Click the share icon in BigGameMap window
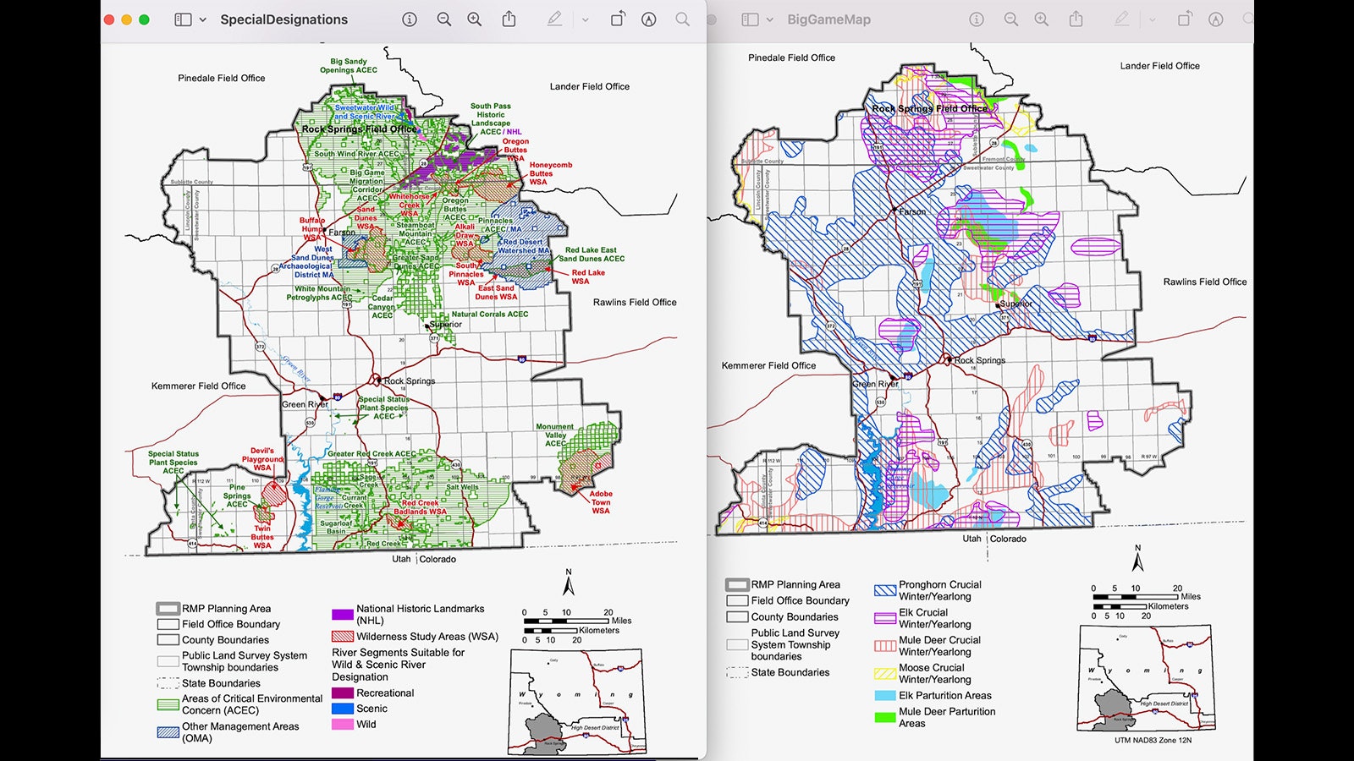Image resolution: width=1354 pixels, height=761 pixels. coord(1076,19)
